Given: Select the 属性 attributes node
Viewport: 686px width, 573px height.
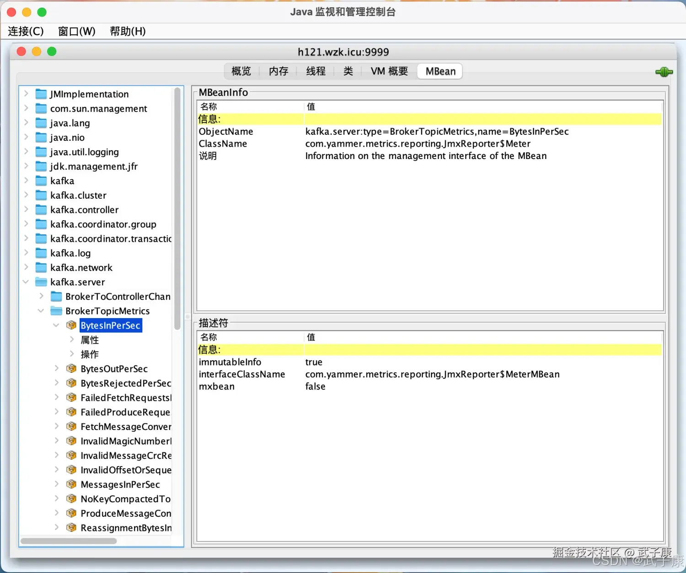Looking at the screenshot, I should pyautogui.click(x=90, y=340).
